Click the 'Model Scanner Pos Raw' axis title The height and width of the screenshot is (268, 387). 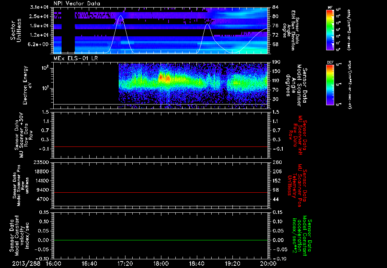[x=21, y=185]
